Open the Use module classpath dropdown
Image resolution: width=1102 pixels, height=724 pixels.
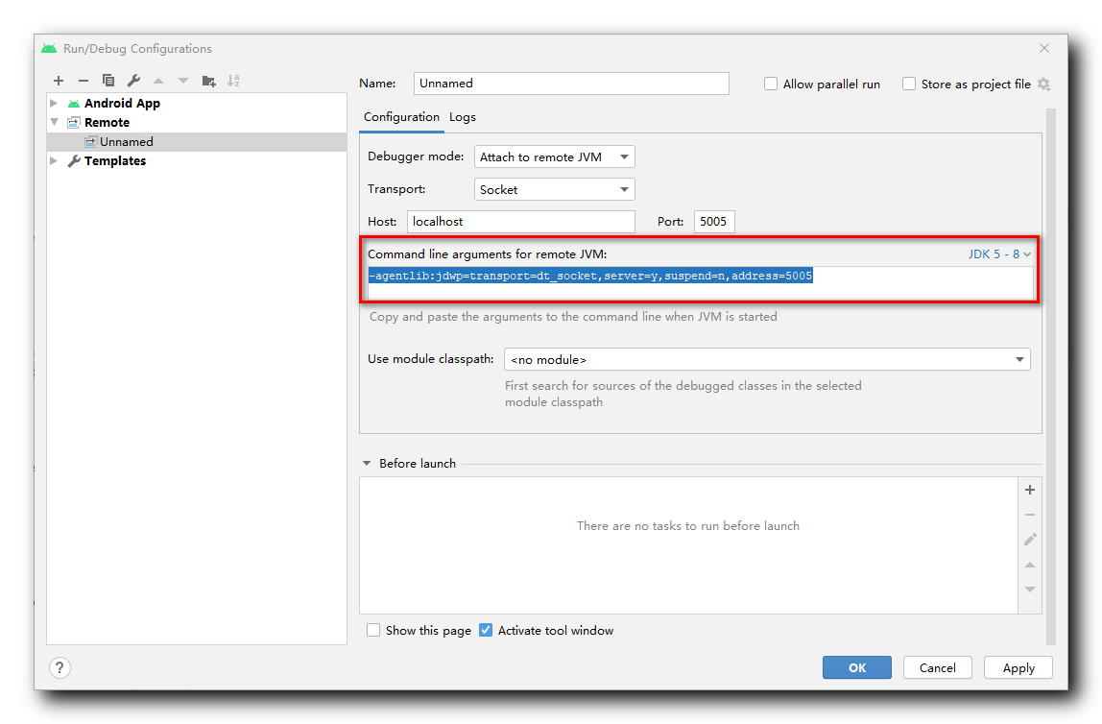(767, 359)
